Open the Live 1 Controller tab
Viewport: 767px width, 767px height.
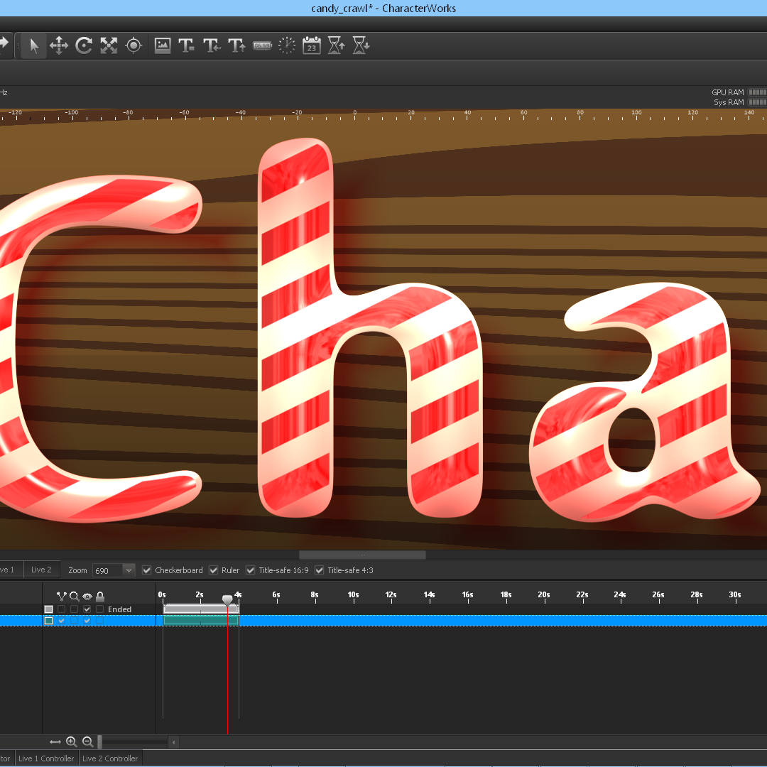[46, 758]
